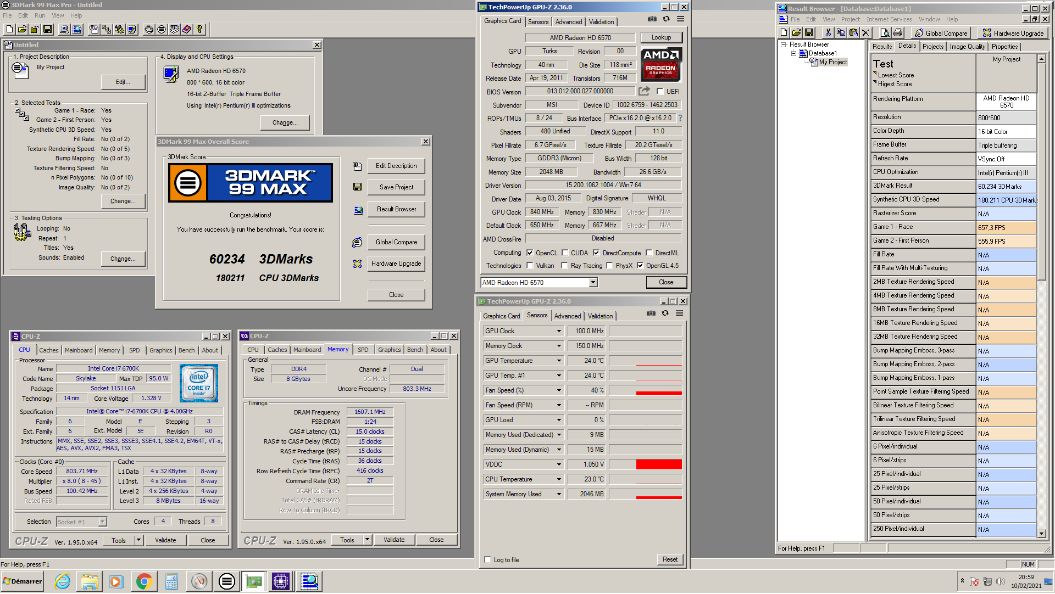The width and height of the screenshot is (1055, 594).
Task: Click the 3DMark logo circle toolbar icon
Action: tap(162, 30)
